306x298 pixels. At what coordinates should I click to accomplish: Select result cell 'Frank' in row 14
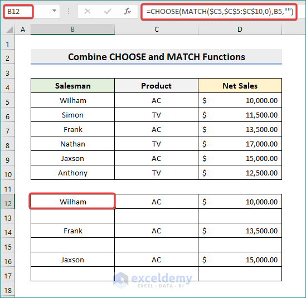(72, 231)
